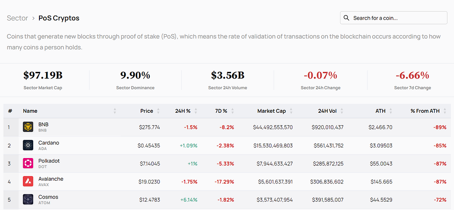The height and width of the screenshot is (210, 454).
Task: Open the Polkadot coin name link
Action: point(49,161)
